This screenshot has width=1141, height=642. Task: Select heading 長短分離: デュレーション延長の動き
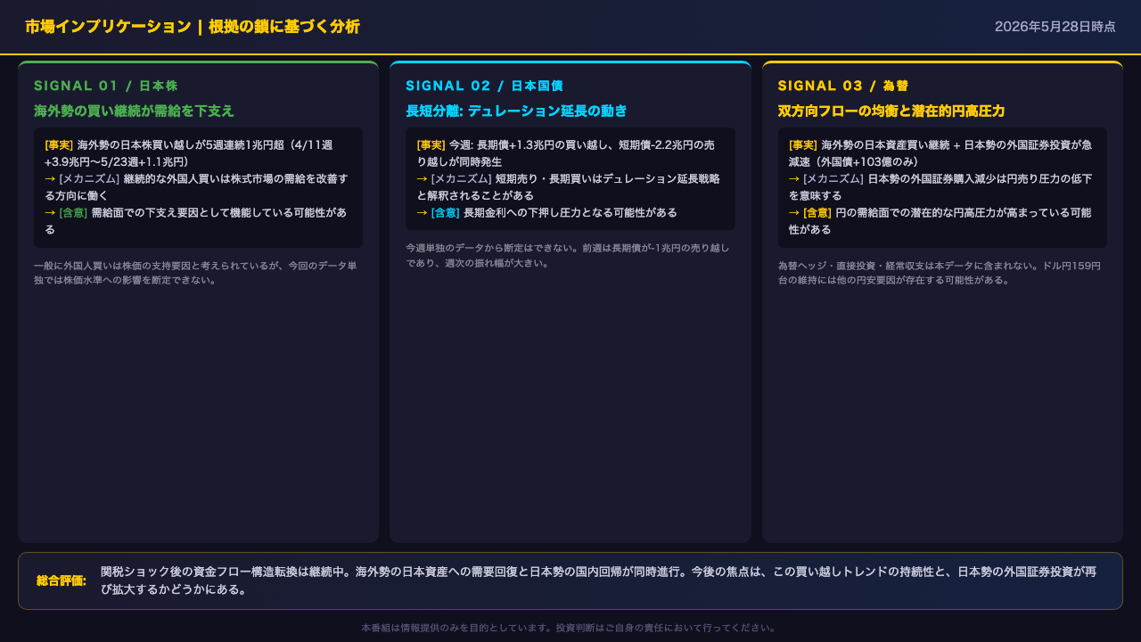tap(516, 111)
